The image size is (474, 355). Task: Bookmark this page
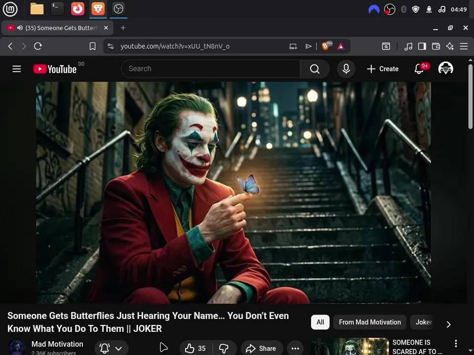(x=92, y=46)
